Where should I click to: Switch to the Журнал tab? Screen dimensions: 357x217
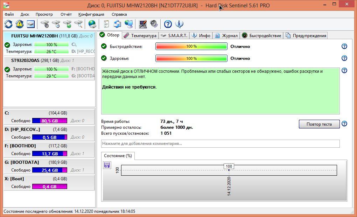226,35
